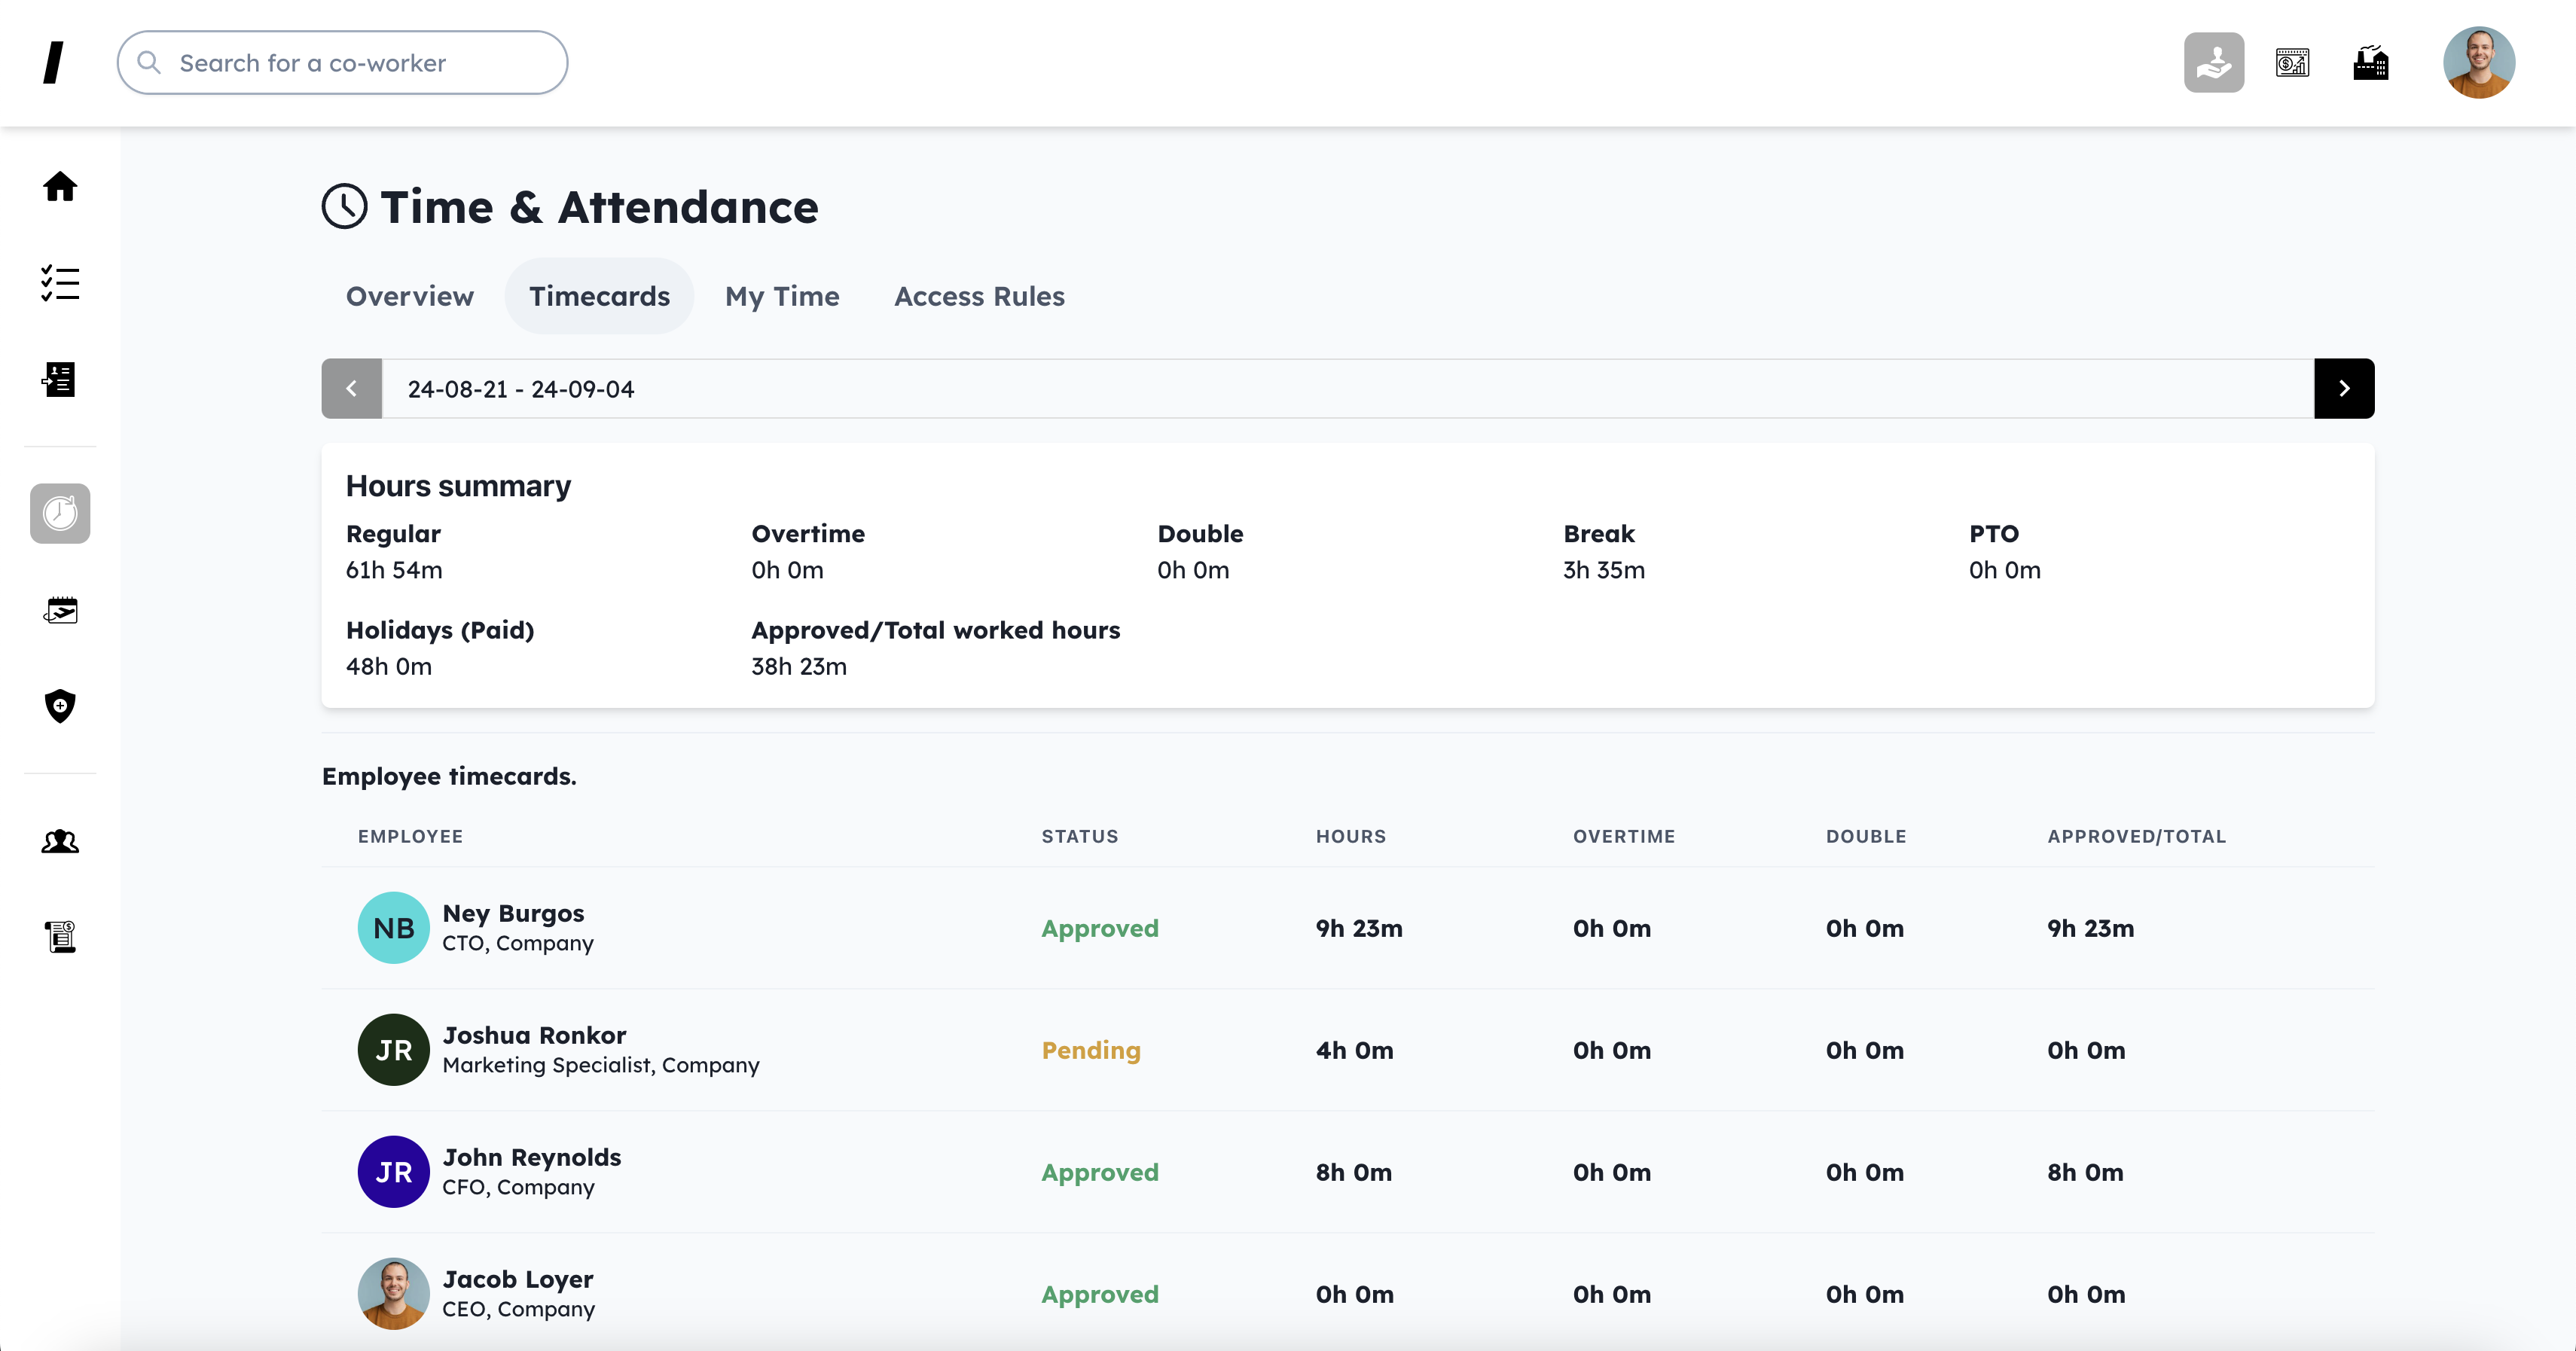Go to the Home sidebar icon

(x=60, y=187)
